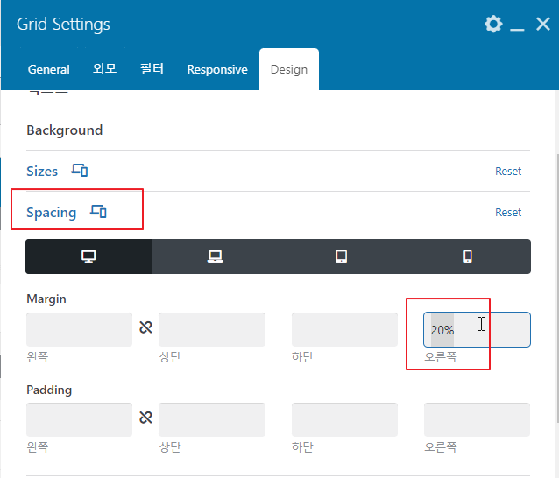Toggle the Margin link values icon
The image size is (559, 478).
[145, 327]
